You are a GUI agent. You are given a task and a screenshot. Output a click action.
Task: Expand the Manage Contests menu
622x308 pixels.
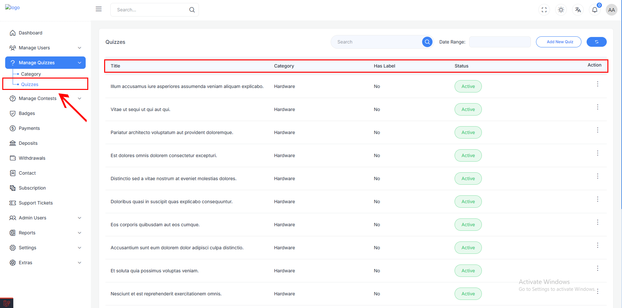(45, 98)
